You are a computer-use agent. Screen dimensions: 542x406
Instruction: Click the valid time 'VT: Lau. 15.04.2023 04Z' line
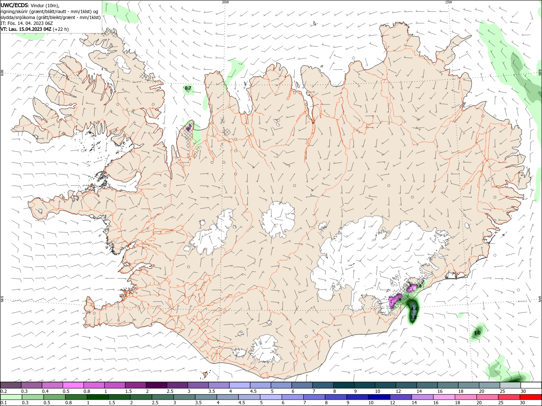coord(26,29)
